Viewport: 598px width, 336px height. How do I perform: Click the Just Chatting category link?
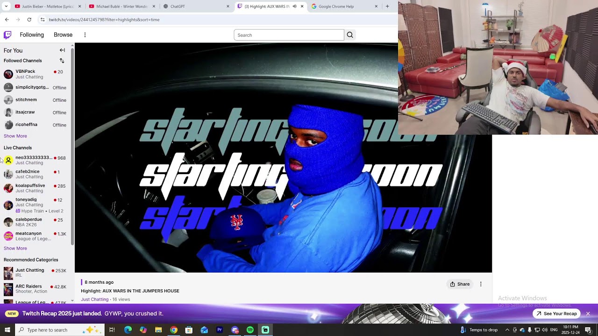click(94, 299)
